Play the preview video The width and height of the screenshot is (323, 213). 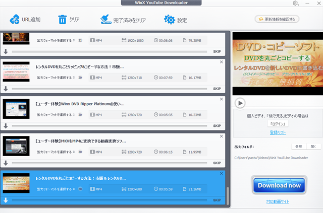pos(240,103)
